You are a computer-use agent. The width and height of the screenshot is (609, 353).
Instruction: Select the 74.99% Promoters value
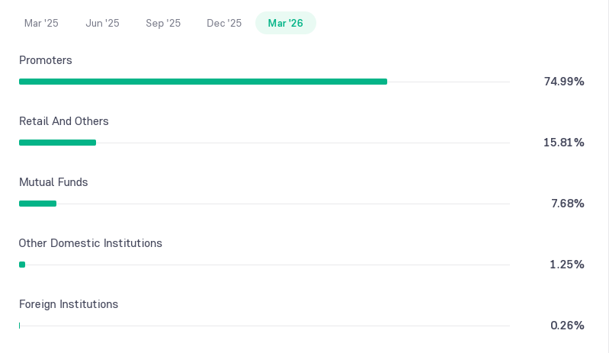click(x=564, y=82)
